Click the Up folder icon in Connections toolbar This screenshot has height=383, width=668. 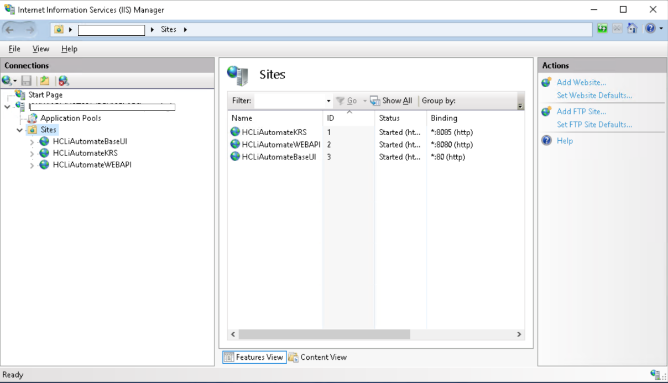45,81
